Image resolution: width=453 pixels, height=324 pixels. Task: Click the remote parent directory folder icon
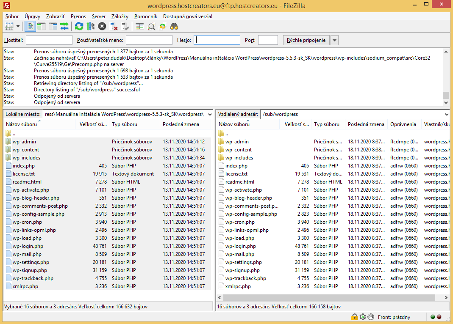pos(221,134)
